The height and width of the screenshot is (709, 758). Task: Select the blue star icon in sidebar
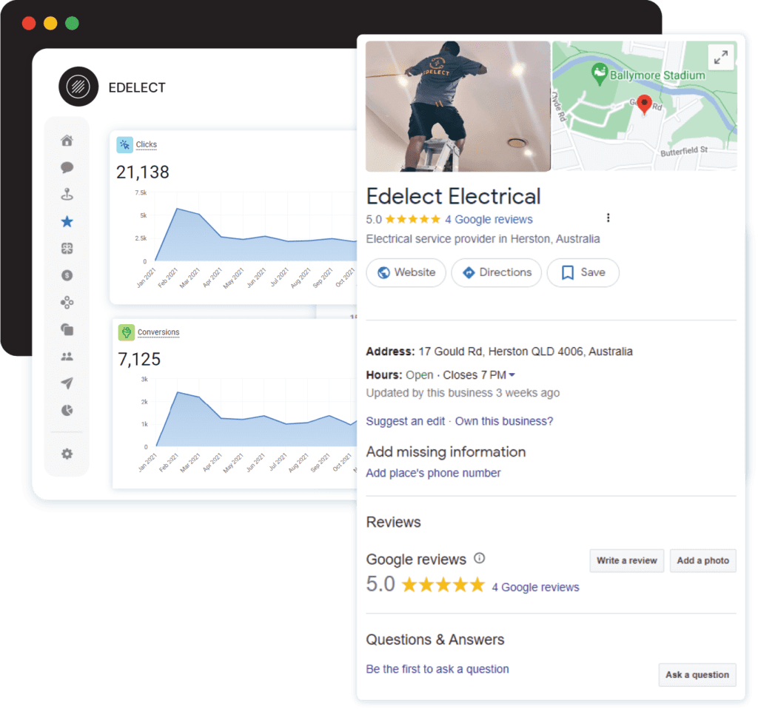tap(67, 221)
